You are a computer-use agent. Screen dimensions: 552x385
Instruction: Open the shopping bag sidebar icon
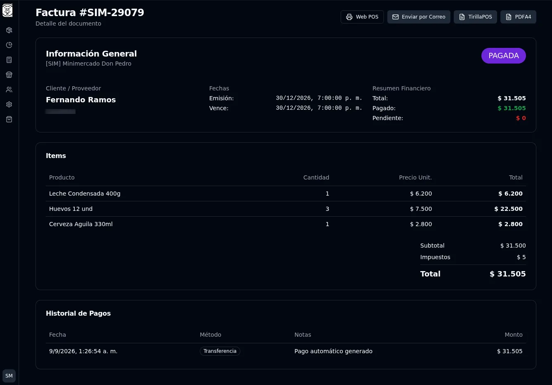click(x=9, y=119)
